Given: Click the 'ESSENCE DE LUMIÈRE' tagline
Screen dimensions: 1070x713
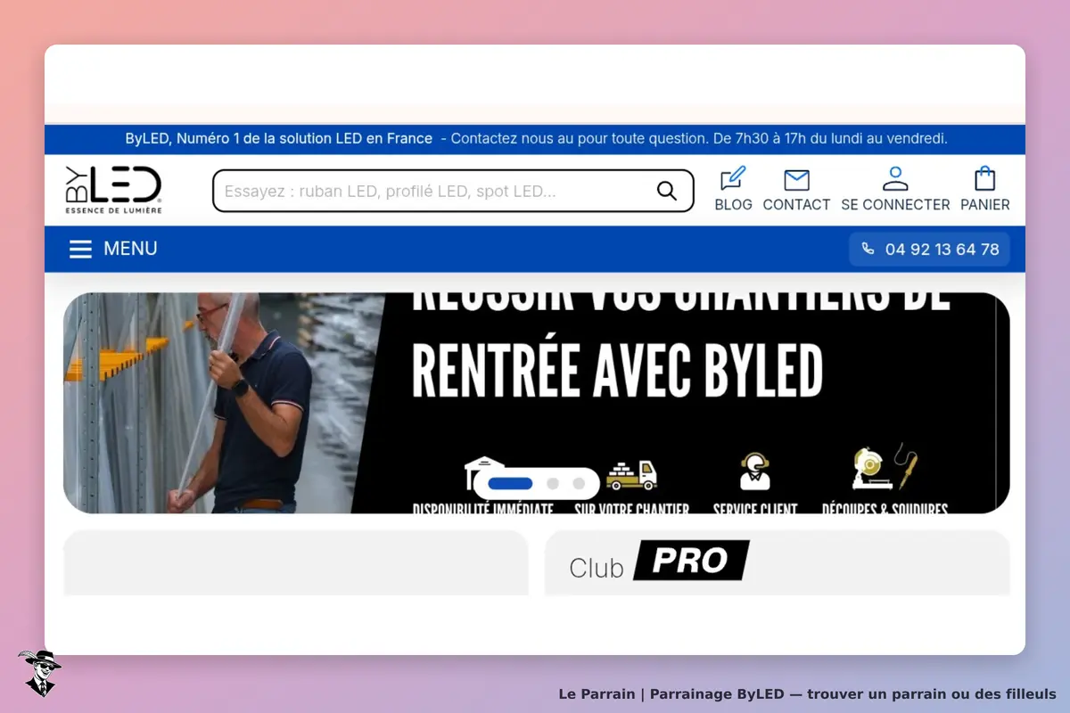Looking at the screenshot, I should click(x=113, y=210).
